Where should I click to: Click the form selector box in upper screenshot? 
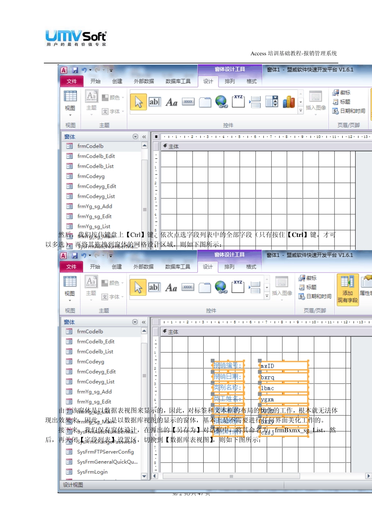pyautogui.click(x=156, y=136)
